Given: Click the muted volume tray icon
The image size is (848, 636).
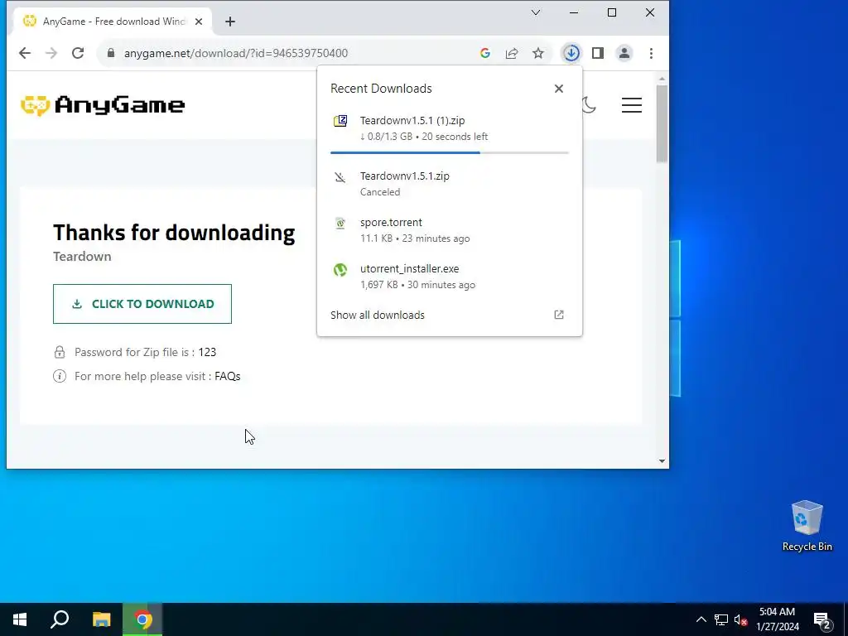Looking at the screenshot, I should [740, 619].
